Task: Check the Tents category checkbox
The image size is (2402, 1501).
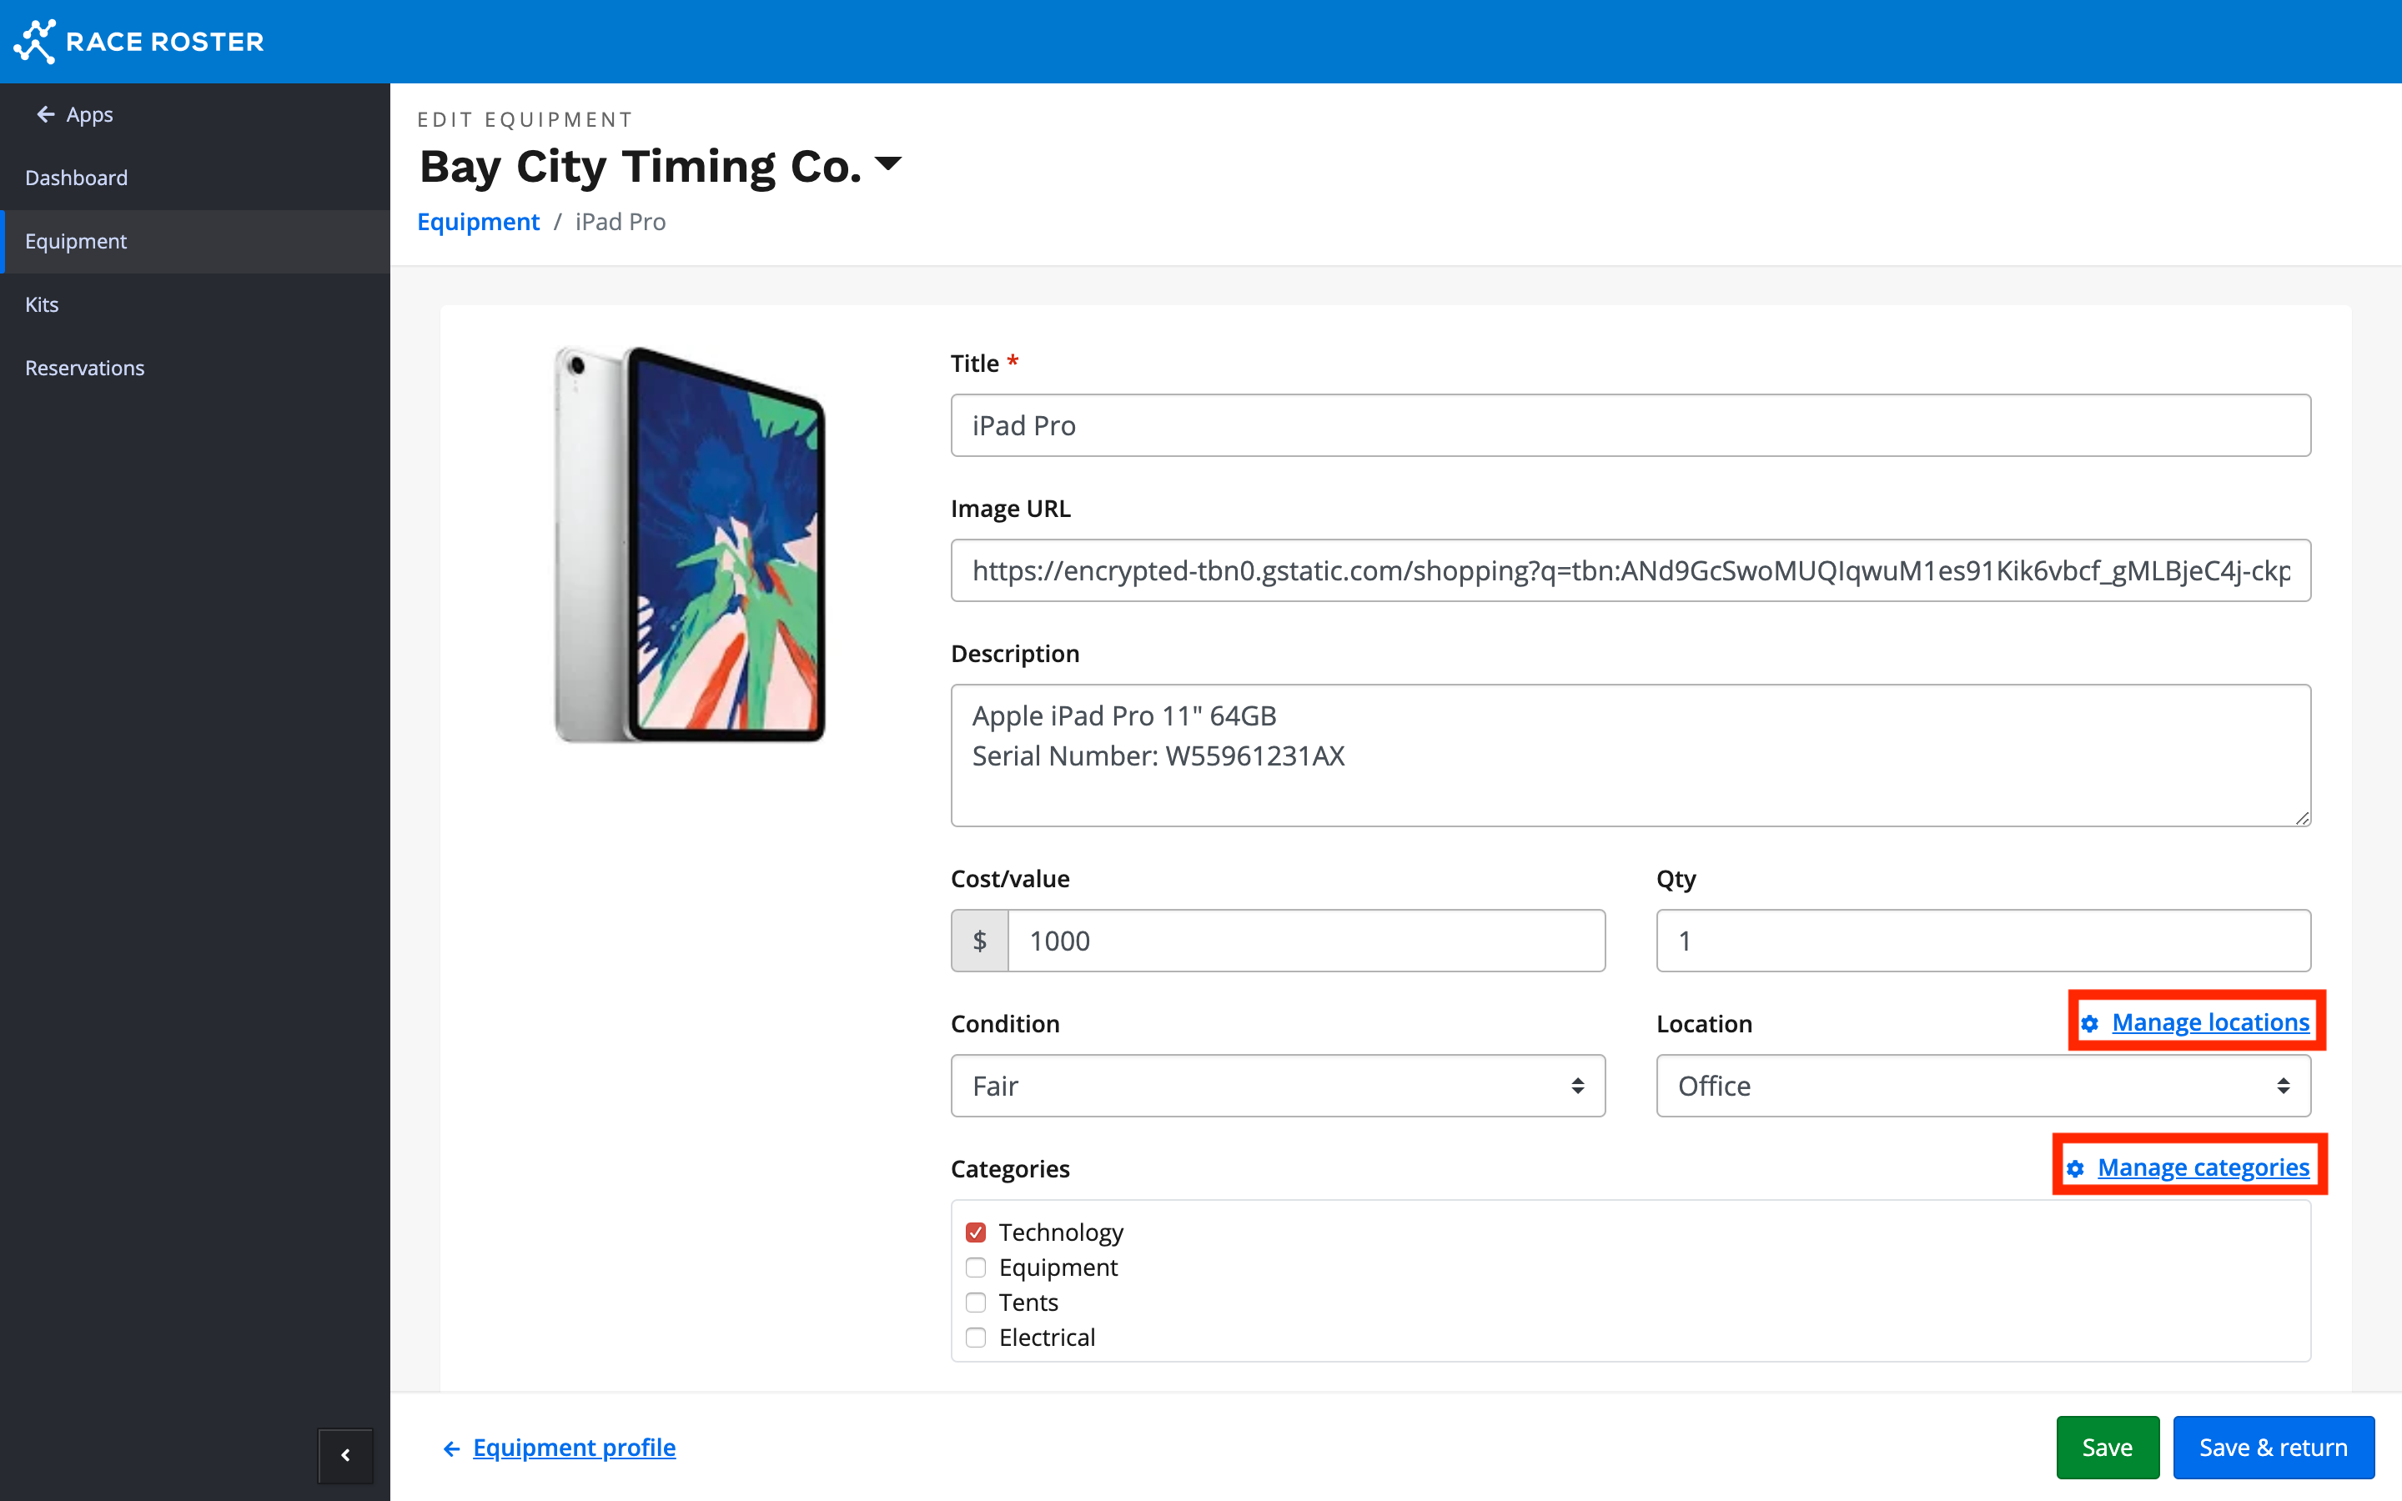Action: pyautogui.click(x=976, y=1303)
